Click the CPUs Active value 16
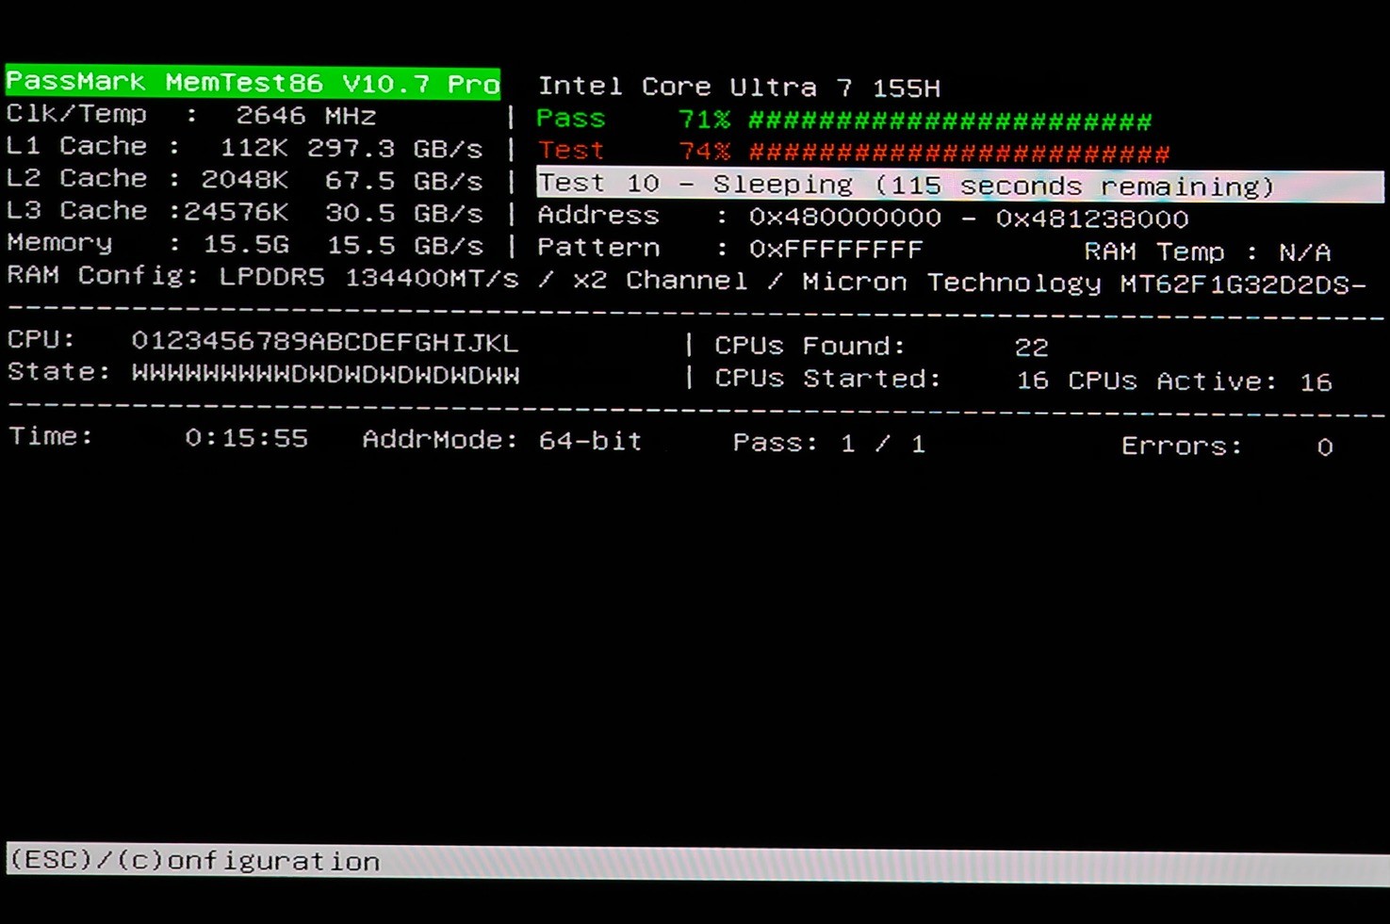 [1315, 382]
